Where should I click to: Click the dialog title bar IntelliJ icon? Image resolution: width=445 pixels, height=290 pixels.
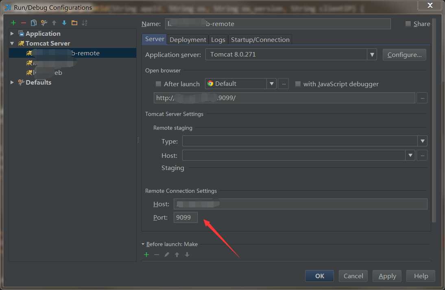pyautogui.click(x=8, y=7)
